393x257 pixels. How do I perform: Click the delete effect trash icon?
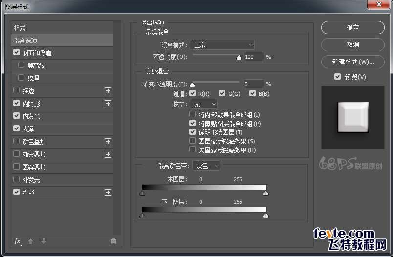pyautogui.click(x=113, y=241)
